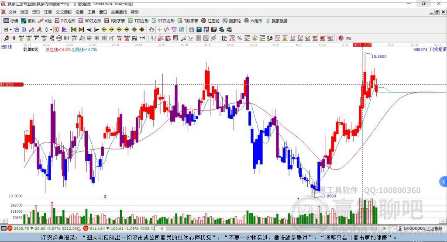
Task: Open the calculator icon
Action: [199, 30]
